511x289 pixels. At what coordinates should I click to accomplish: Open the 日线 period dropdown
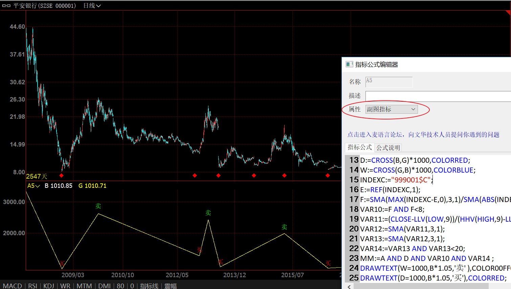pos(92,6)
